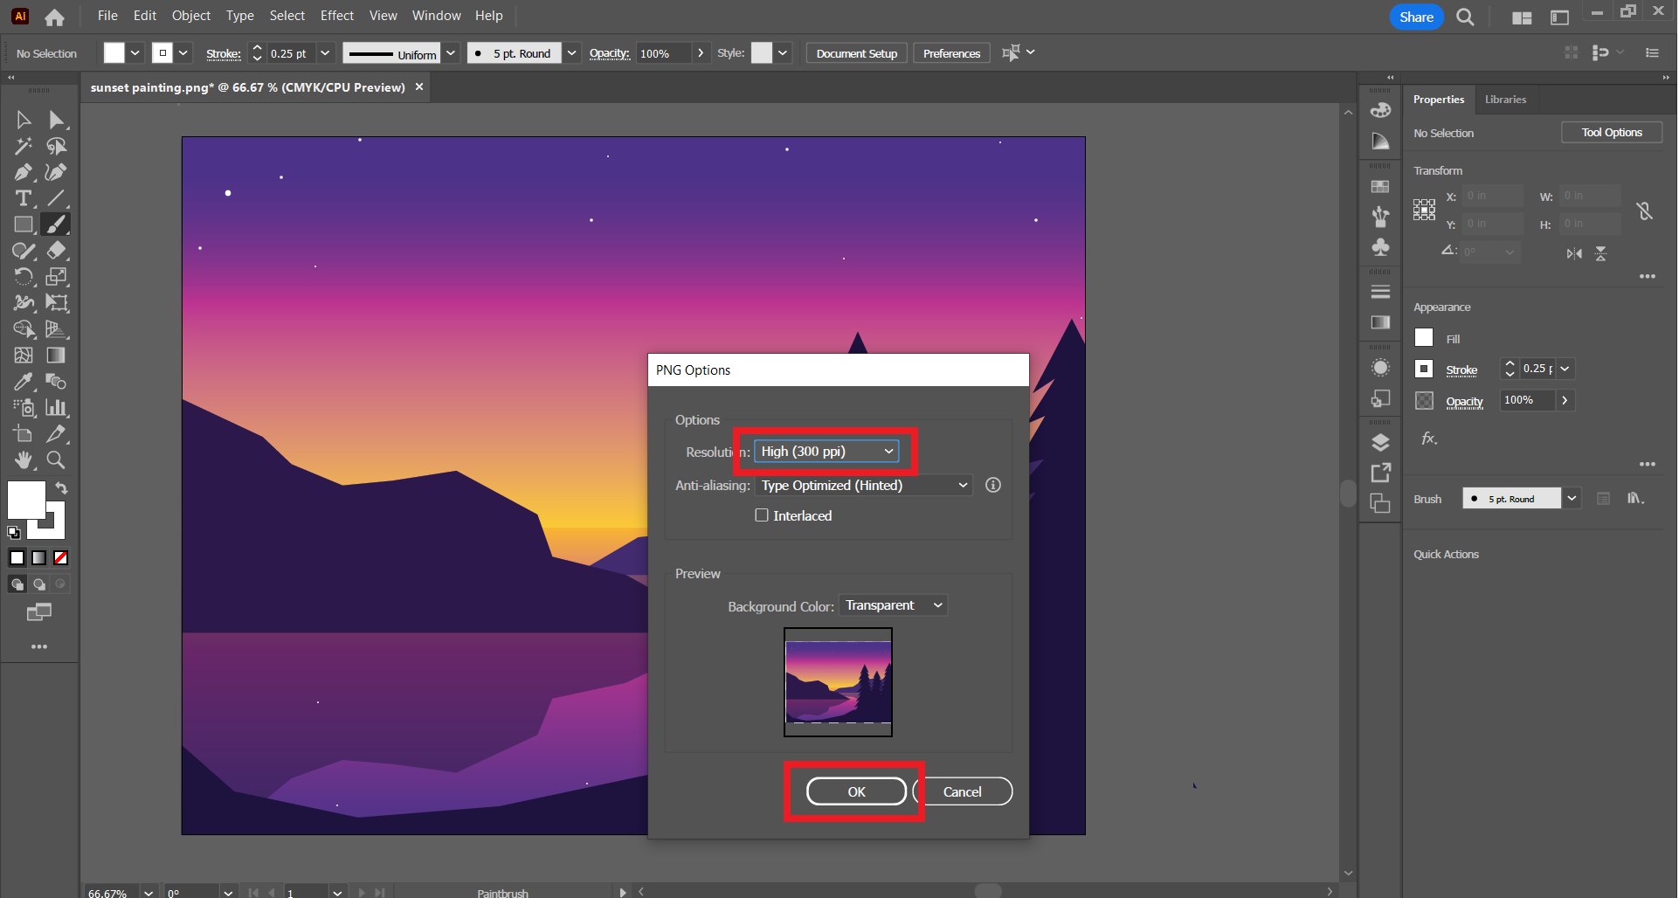Image resolution: width=1679 pixels, height=898 pixels.
Task: Click the large Fill color box in toolbar
Action: [26, 500]
